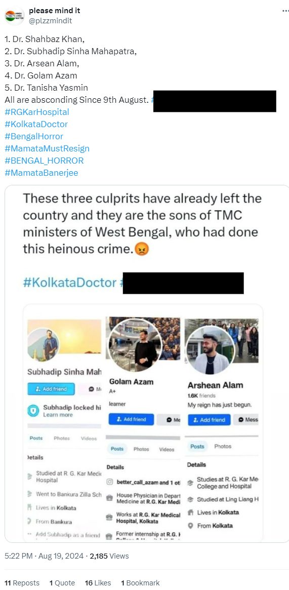
Task: Open the #RGKarHospital hashtag
Action: [37, 112]
